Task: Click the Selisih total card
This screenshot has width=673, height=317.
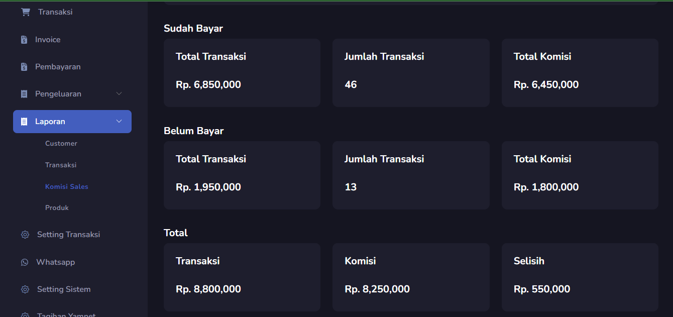Action: [580, 277]
